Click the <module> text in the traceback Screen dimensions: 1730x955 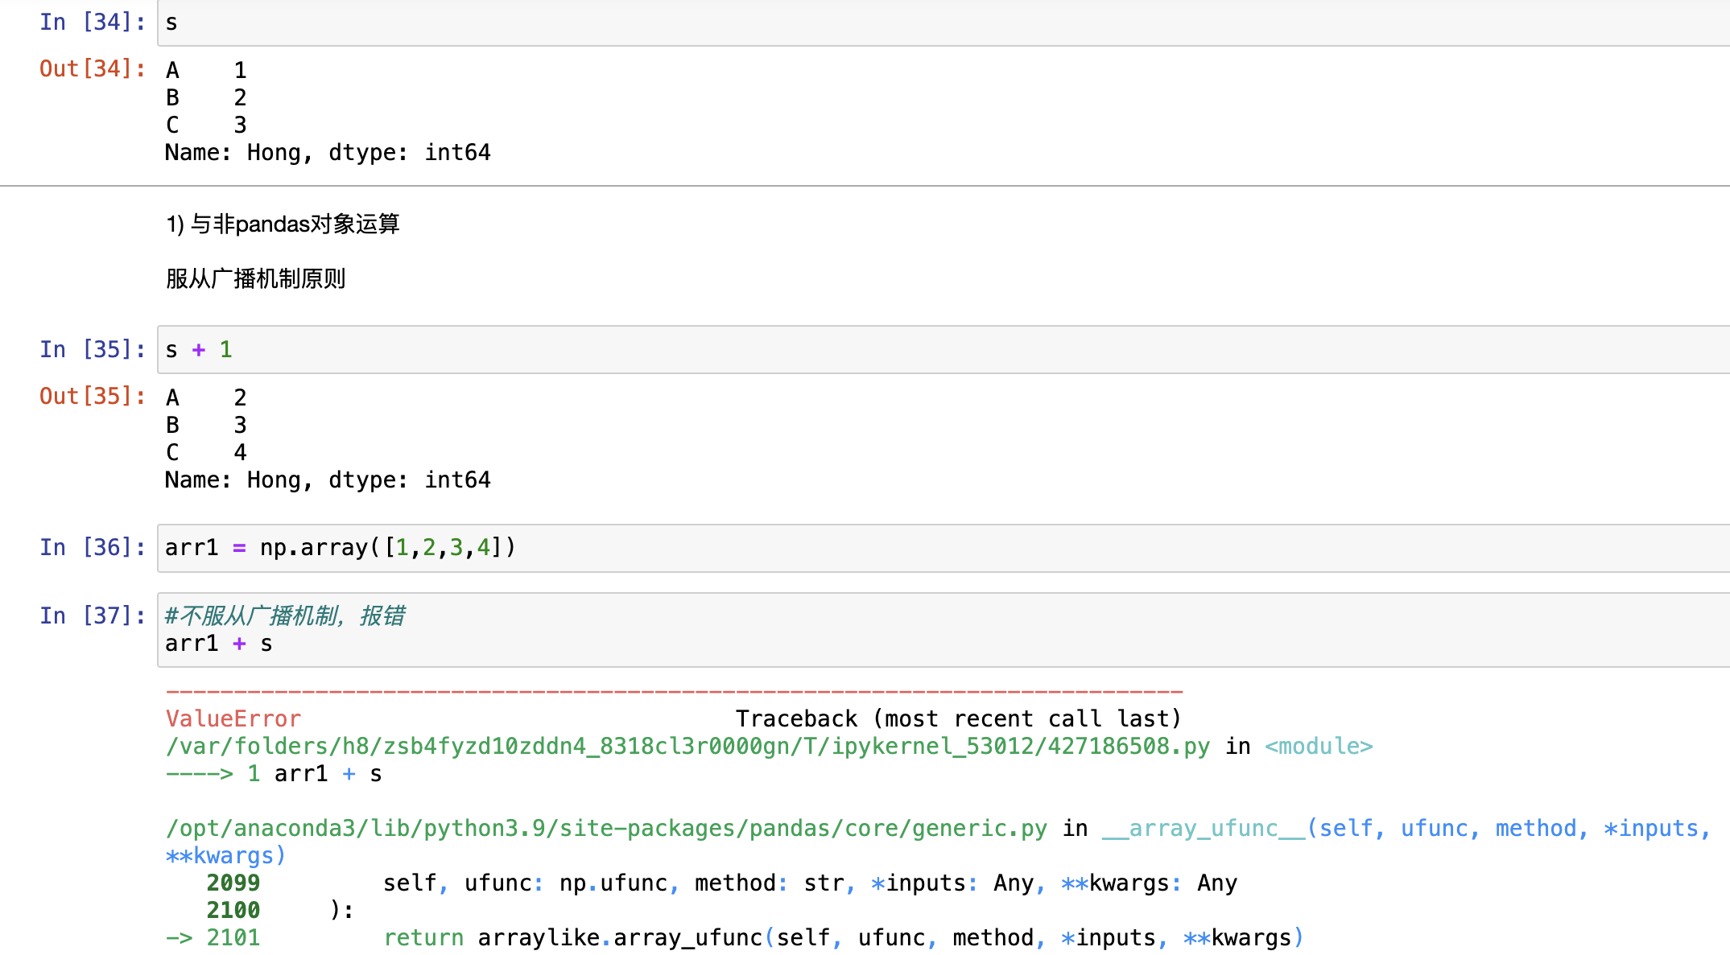[1319, 747]
